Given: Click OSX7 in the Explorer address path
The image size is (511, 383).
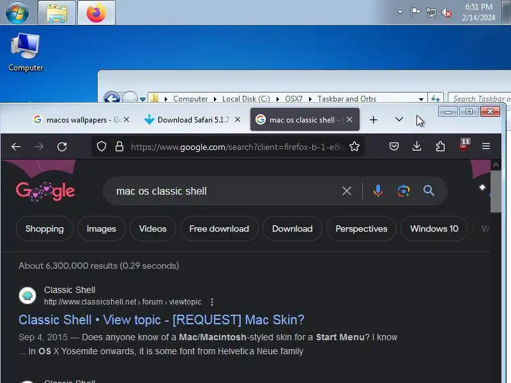Looking at the screenshot, I should (294, 99).
